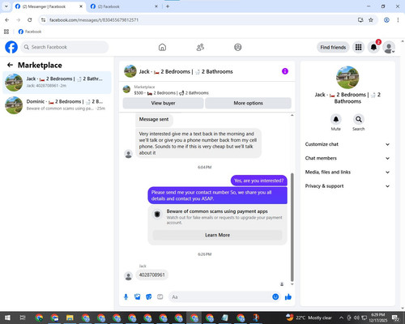Expand Customize chat section
Viewport: 405px width, 324px height.
[x=347, y=144]
